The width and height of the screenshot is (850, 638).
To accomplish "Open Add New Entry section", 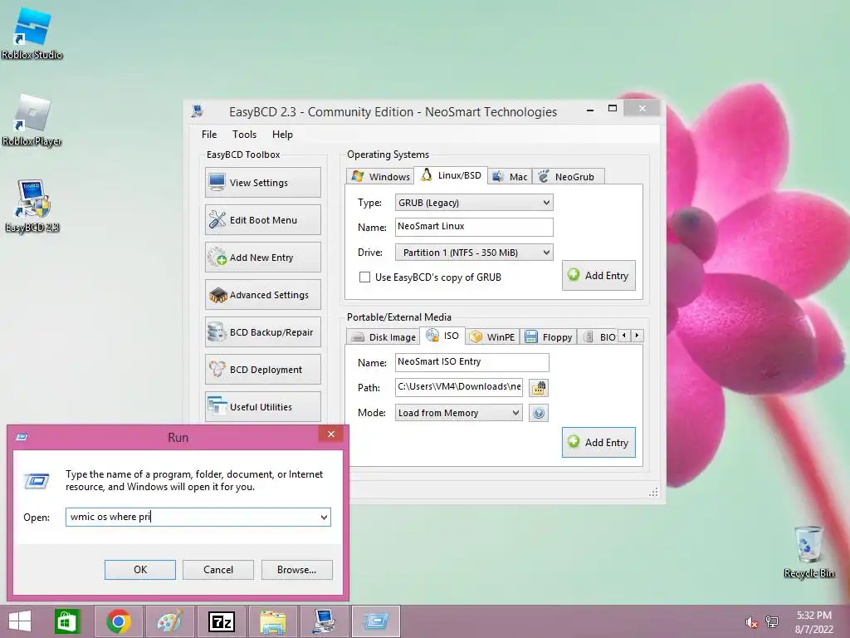I will pos(263,258).
